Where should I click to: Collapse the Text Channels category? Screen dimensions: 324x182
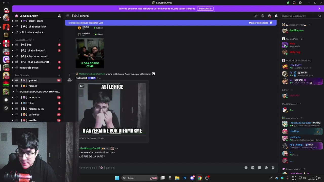pyautogui.click(x=23, y=75)
